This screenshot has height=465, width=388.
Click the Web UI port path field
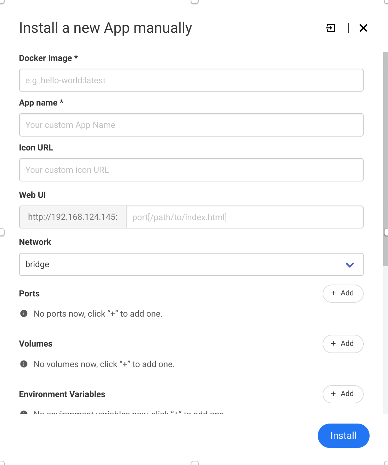(244, 217)
